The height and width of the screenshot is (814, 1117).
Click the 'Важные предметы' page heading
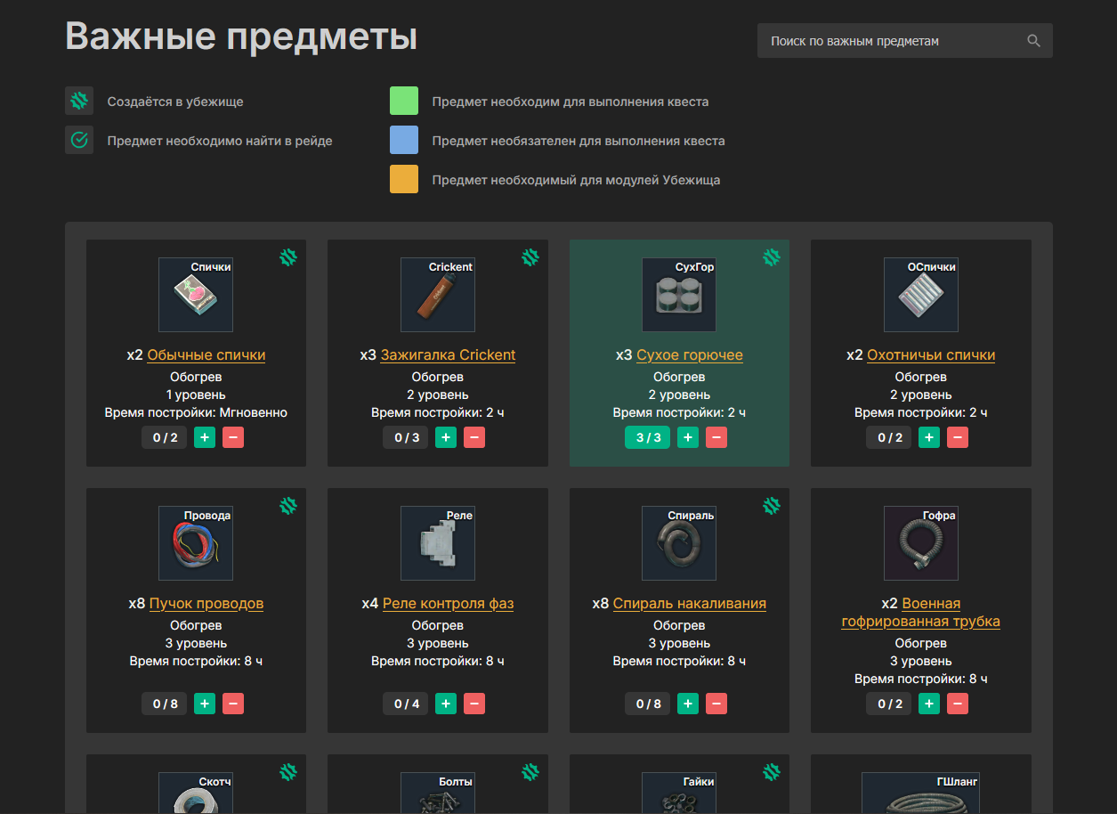pos(241,37)
